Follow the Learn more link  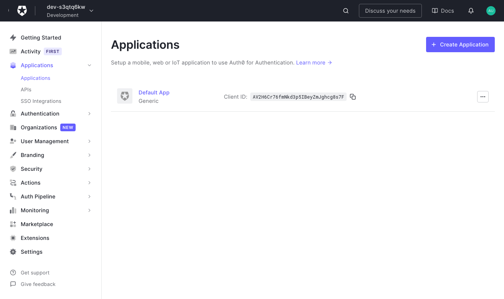[x=314, y=63]
